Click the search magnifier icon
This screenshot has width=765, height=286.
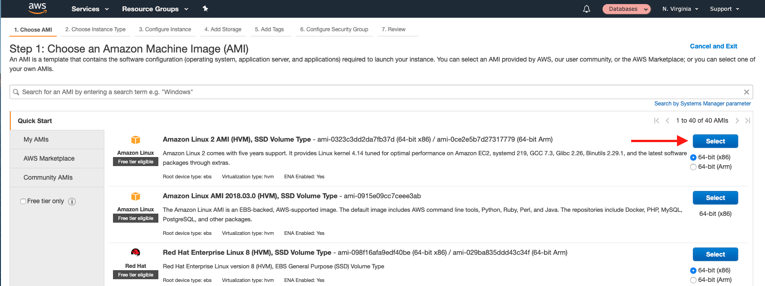click(x=16, y=92)
